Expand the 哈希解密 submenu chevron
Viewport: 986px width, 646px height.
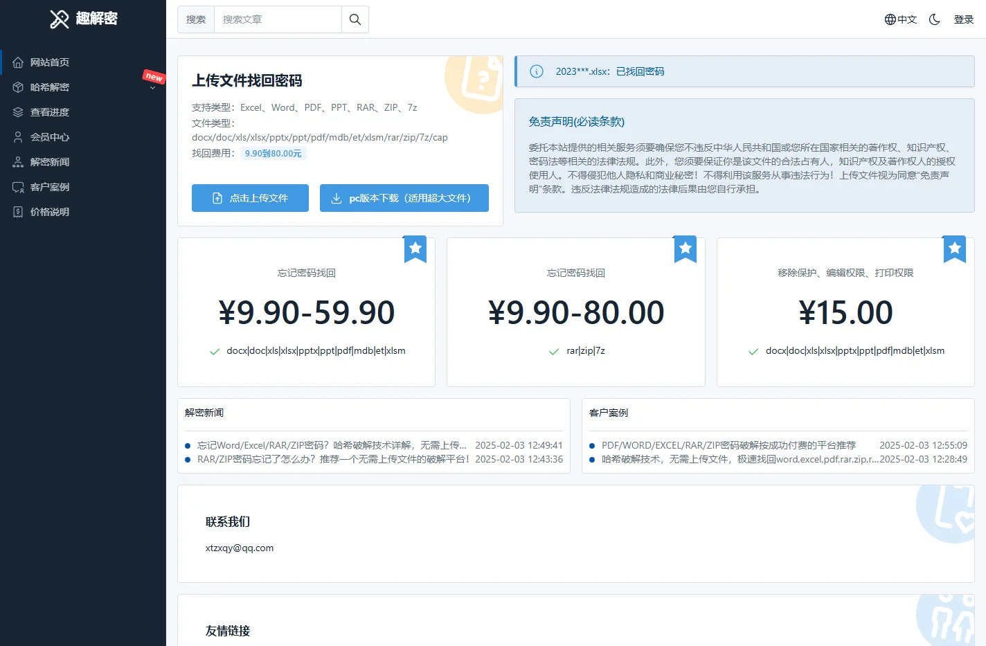[152, 88]
